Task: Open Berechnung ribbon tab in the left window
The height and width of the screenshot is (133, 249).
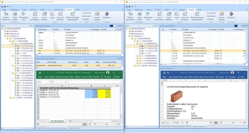Action: pyautogui.click(x=58, y=10)
